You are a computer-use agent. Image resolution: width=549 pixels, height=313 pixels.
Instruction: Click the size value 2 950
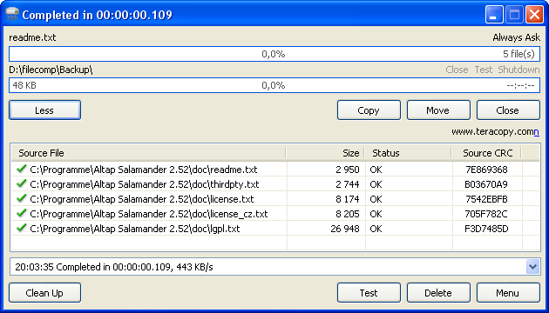coord(348,170)
